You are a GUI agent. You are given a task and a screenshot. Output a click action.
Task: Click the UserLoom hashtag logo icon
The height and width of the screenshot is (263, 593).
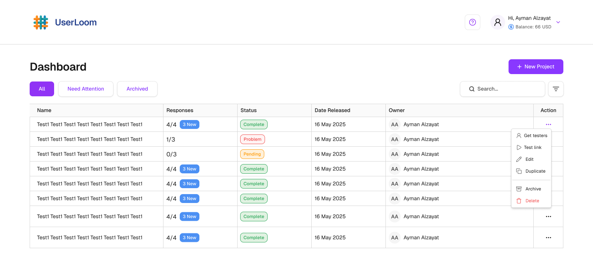(41, 22)
